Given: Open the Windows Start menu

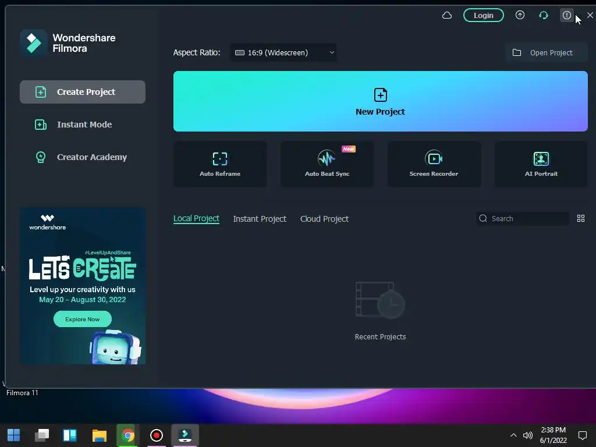Looking at the screenshot, I should click(14, 435).
